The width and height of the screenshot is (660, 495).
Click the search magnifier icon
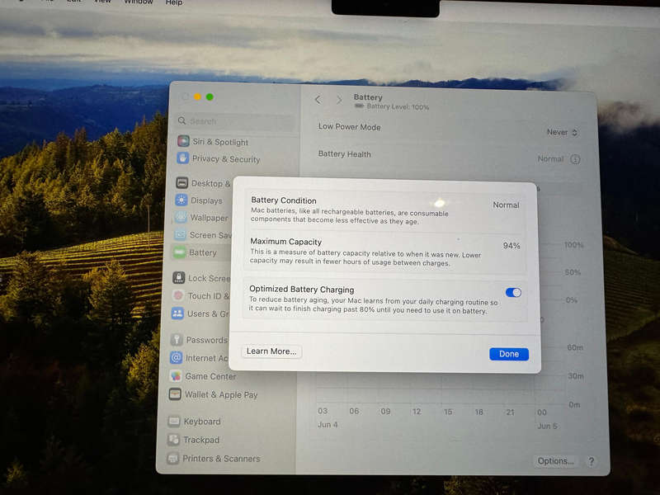(181, 120)
